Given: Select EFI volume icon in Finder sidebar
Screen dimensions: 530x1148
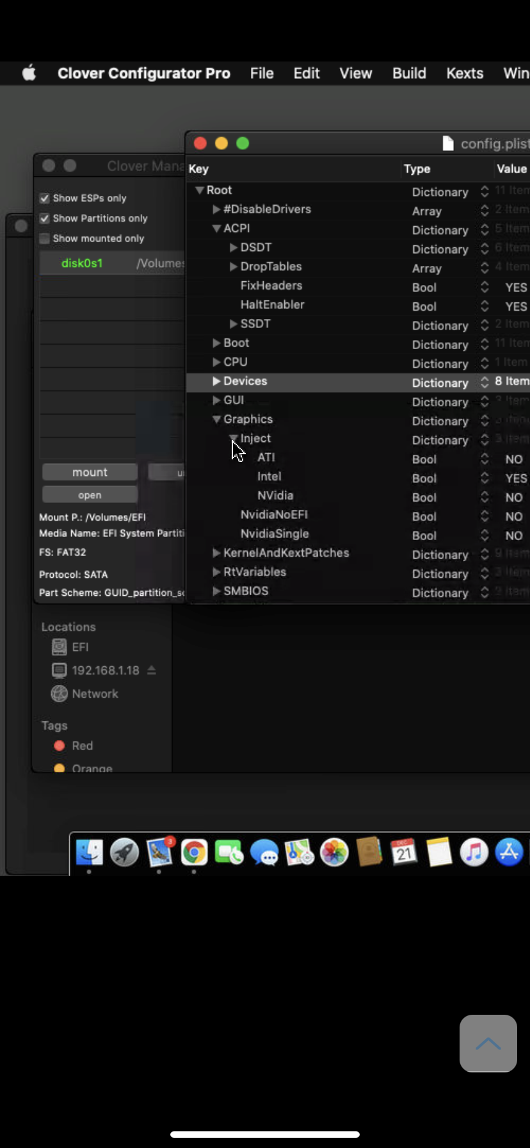Looking at the screenshot, I should [59, 647].
